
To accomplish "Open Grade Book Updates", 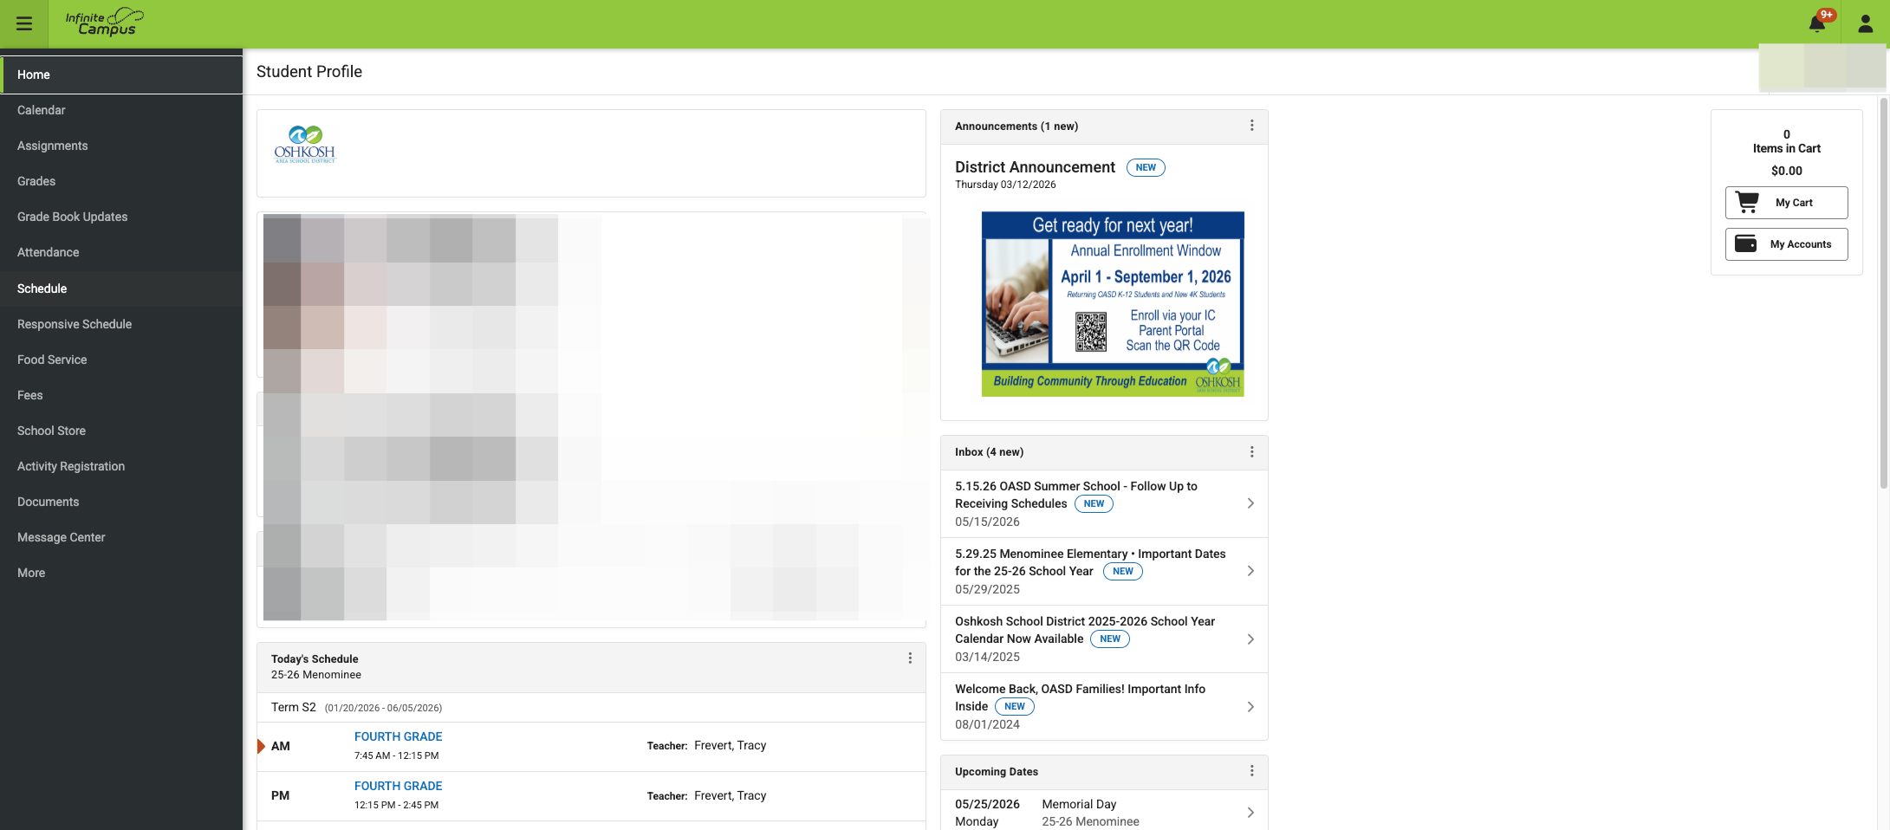I will coord(121,217).
